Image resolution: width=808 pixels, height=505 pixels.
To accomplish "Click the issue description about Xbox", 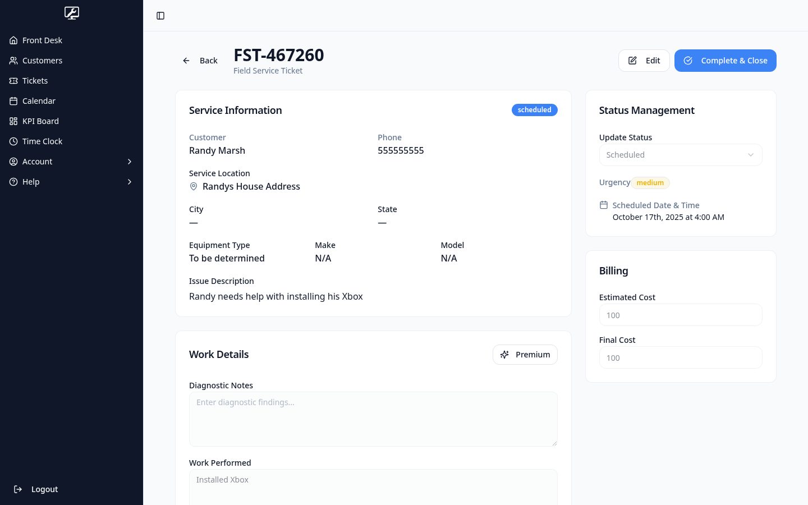I will tap(276, 296).
